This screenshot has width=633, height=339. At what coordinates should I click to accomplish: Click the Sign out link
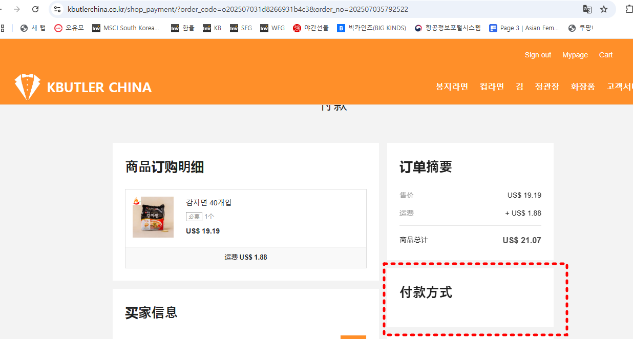[538, 55]
